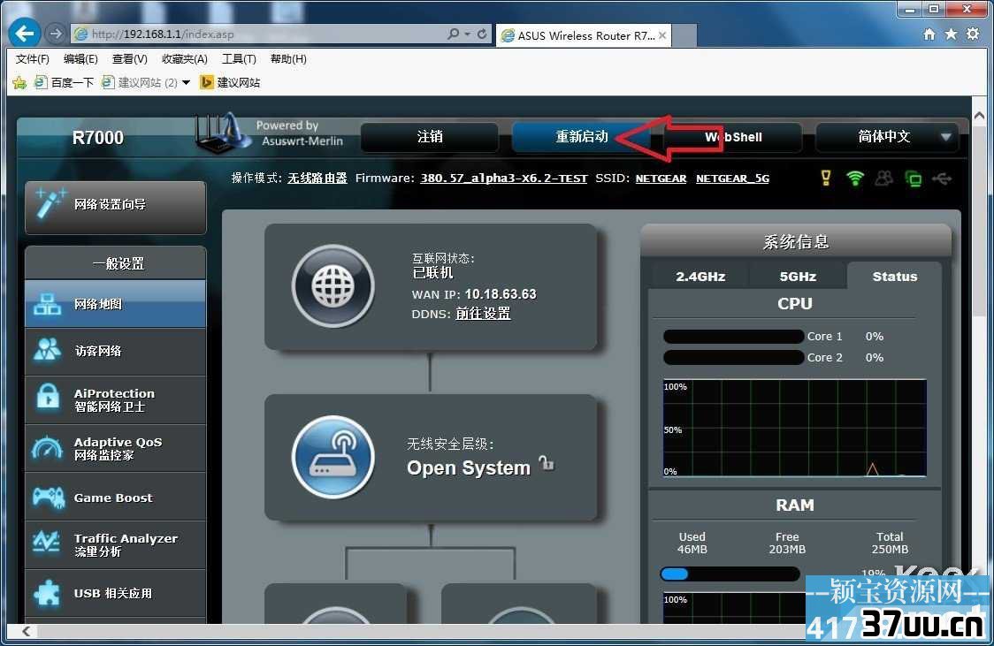This screenshot has width=994, height=646.
Task: Switch to the 2.4GHz tab
Action: [x=700, y=276]
